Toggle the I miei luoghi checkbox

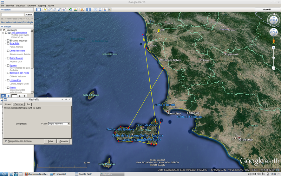(x=4, y=30)
